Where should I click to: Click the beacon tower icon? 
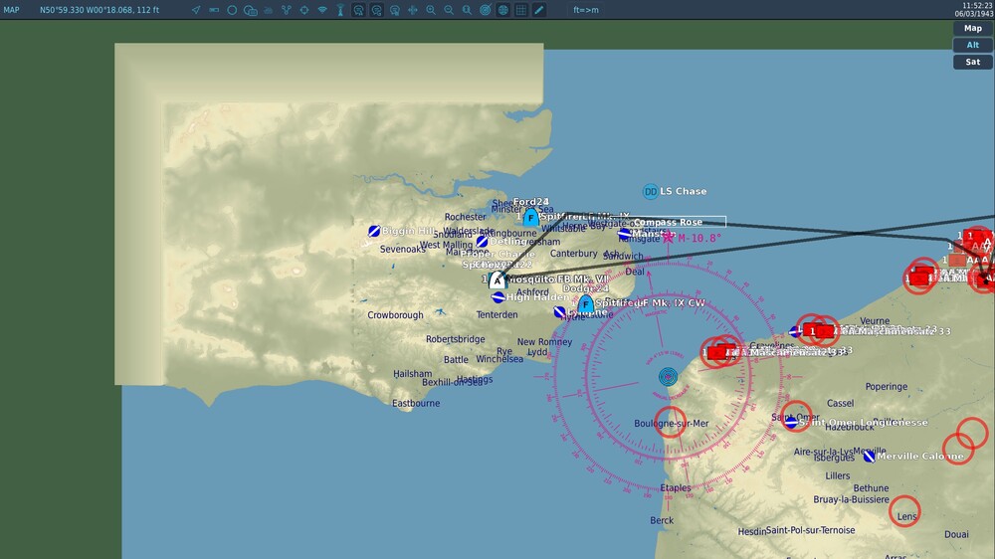click(x=340, y=10)
